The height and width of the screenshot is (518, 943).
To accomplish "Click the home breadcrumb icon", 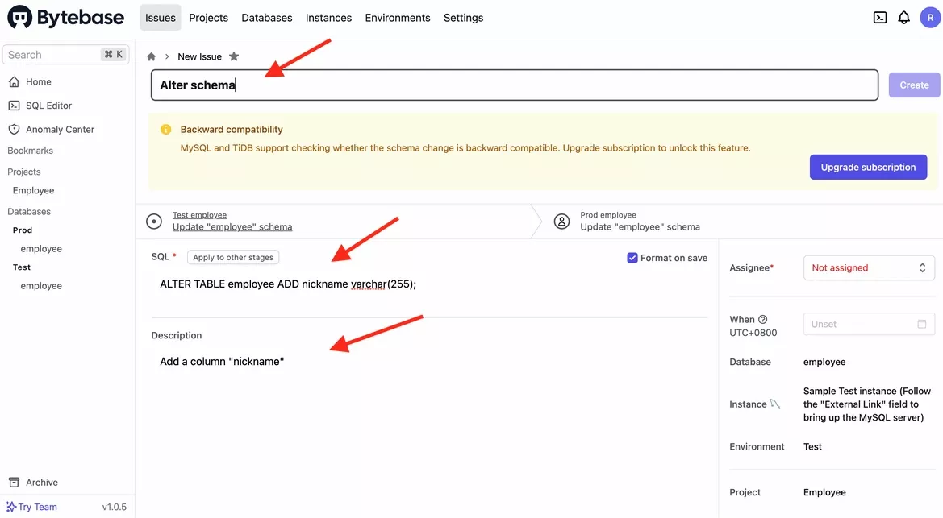I will point(152,56).
